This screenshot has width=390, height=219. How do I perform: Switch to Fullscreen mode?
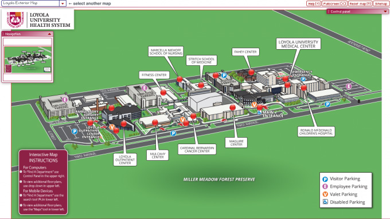(x=334, y=3)
